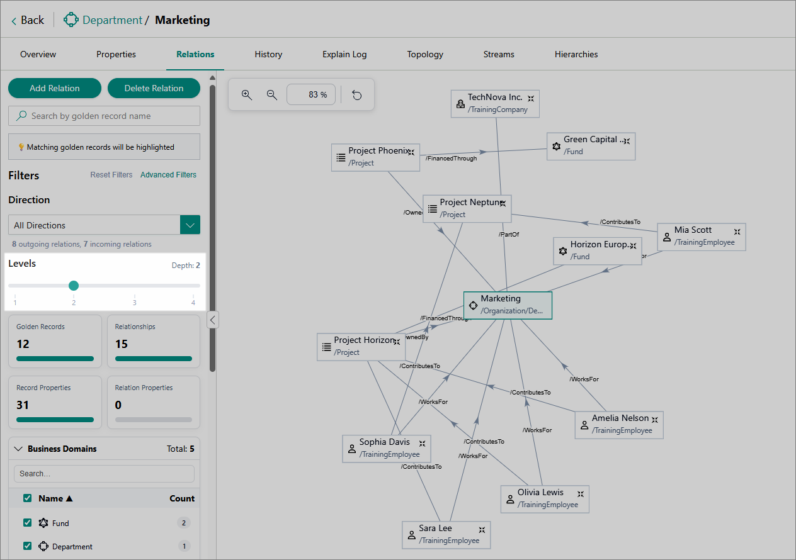The width and height of the screenshot is (796, 560).
Task: Reset the graph view with the undo icon
Action: [x=357, y=95]
